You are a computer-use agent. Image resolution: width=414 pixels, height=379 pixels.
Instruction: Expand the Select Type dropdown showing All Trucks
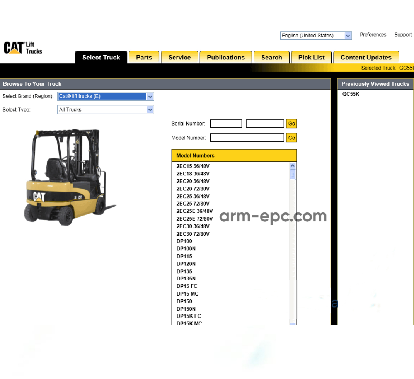click(x=106, y=110)
